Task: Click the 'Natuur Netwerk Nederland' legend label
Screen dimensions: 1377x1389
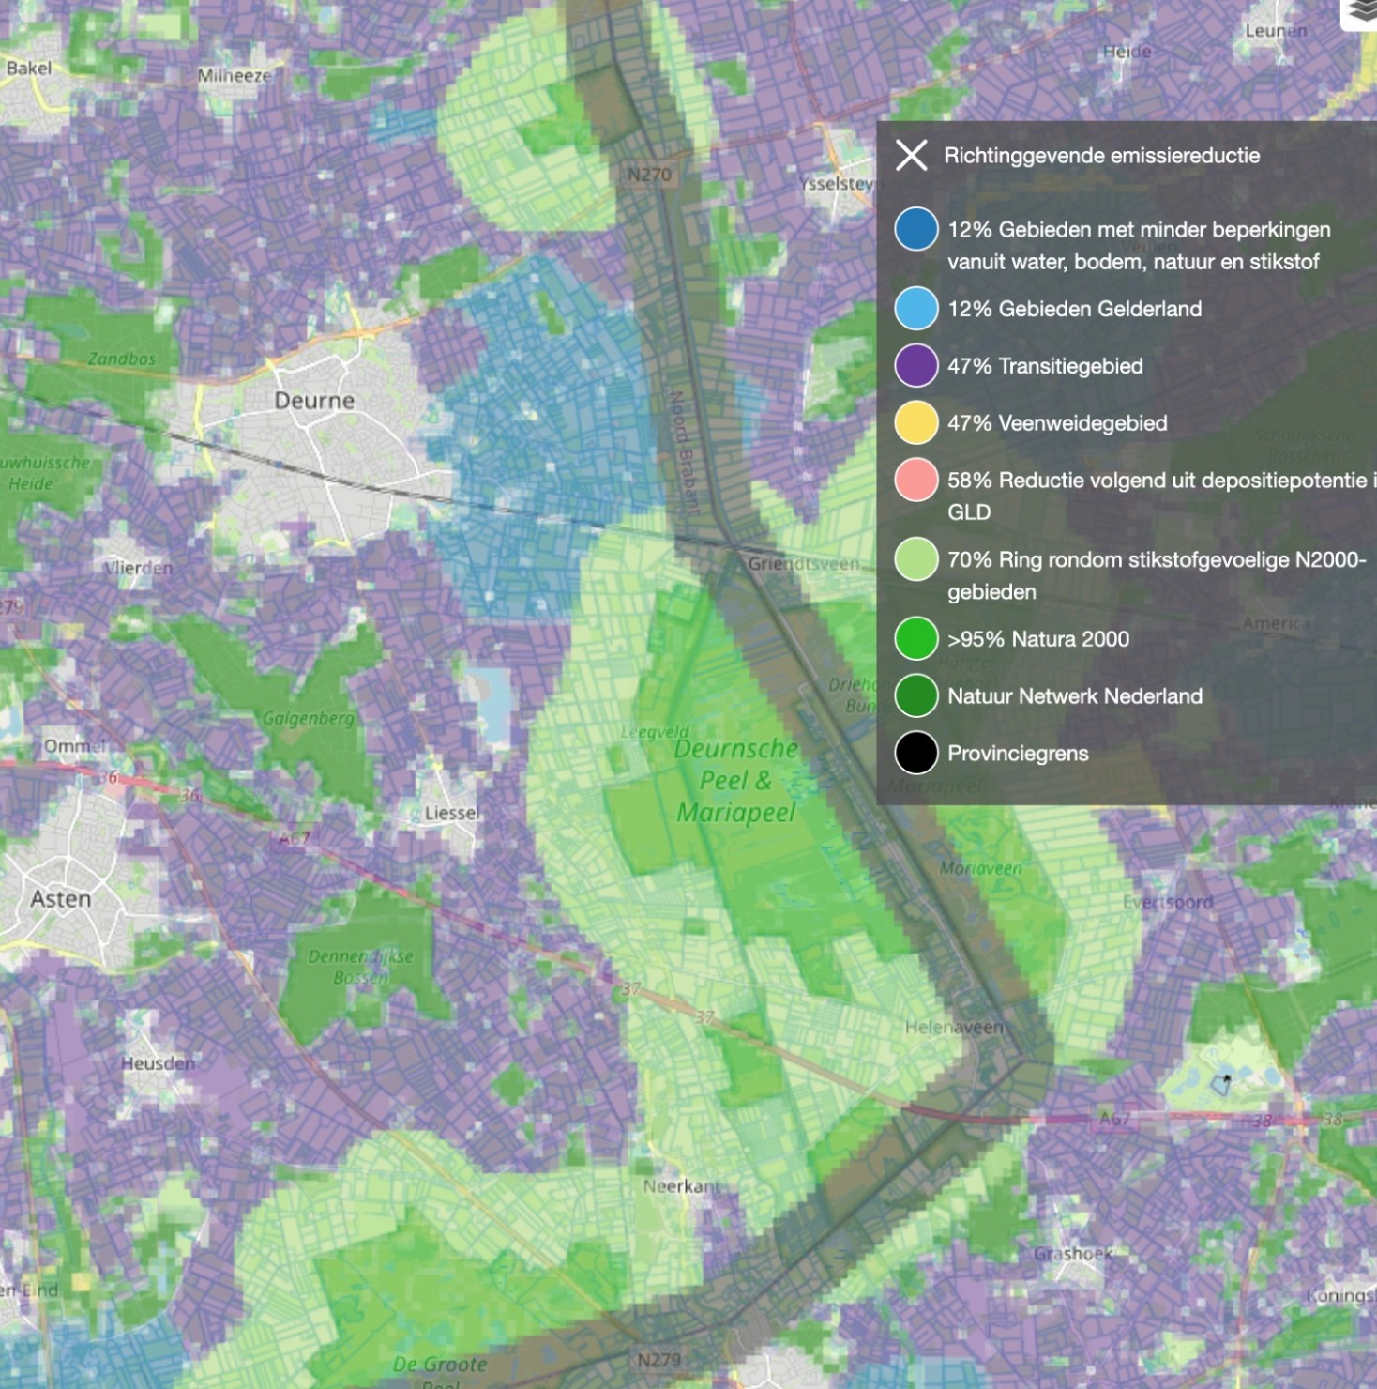Action: click(x=1074, y=696)
